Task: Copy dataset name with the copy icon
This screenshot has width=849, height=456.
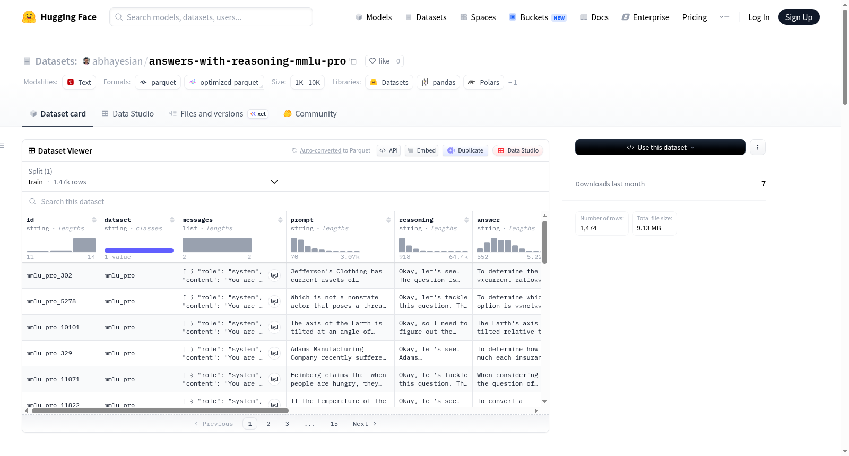Action: pyautogui.click(x=353, y=61)
